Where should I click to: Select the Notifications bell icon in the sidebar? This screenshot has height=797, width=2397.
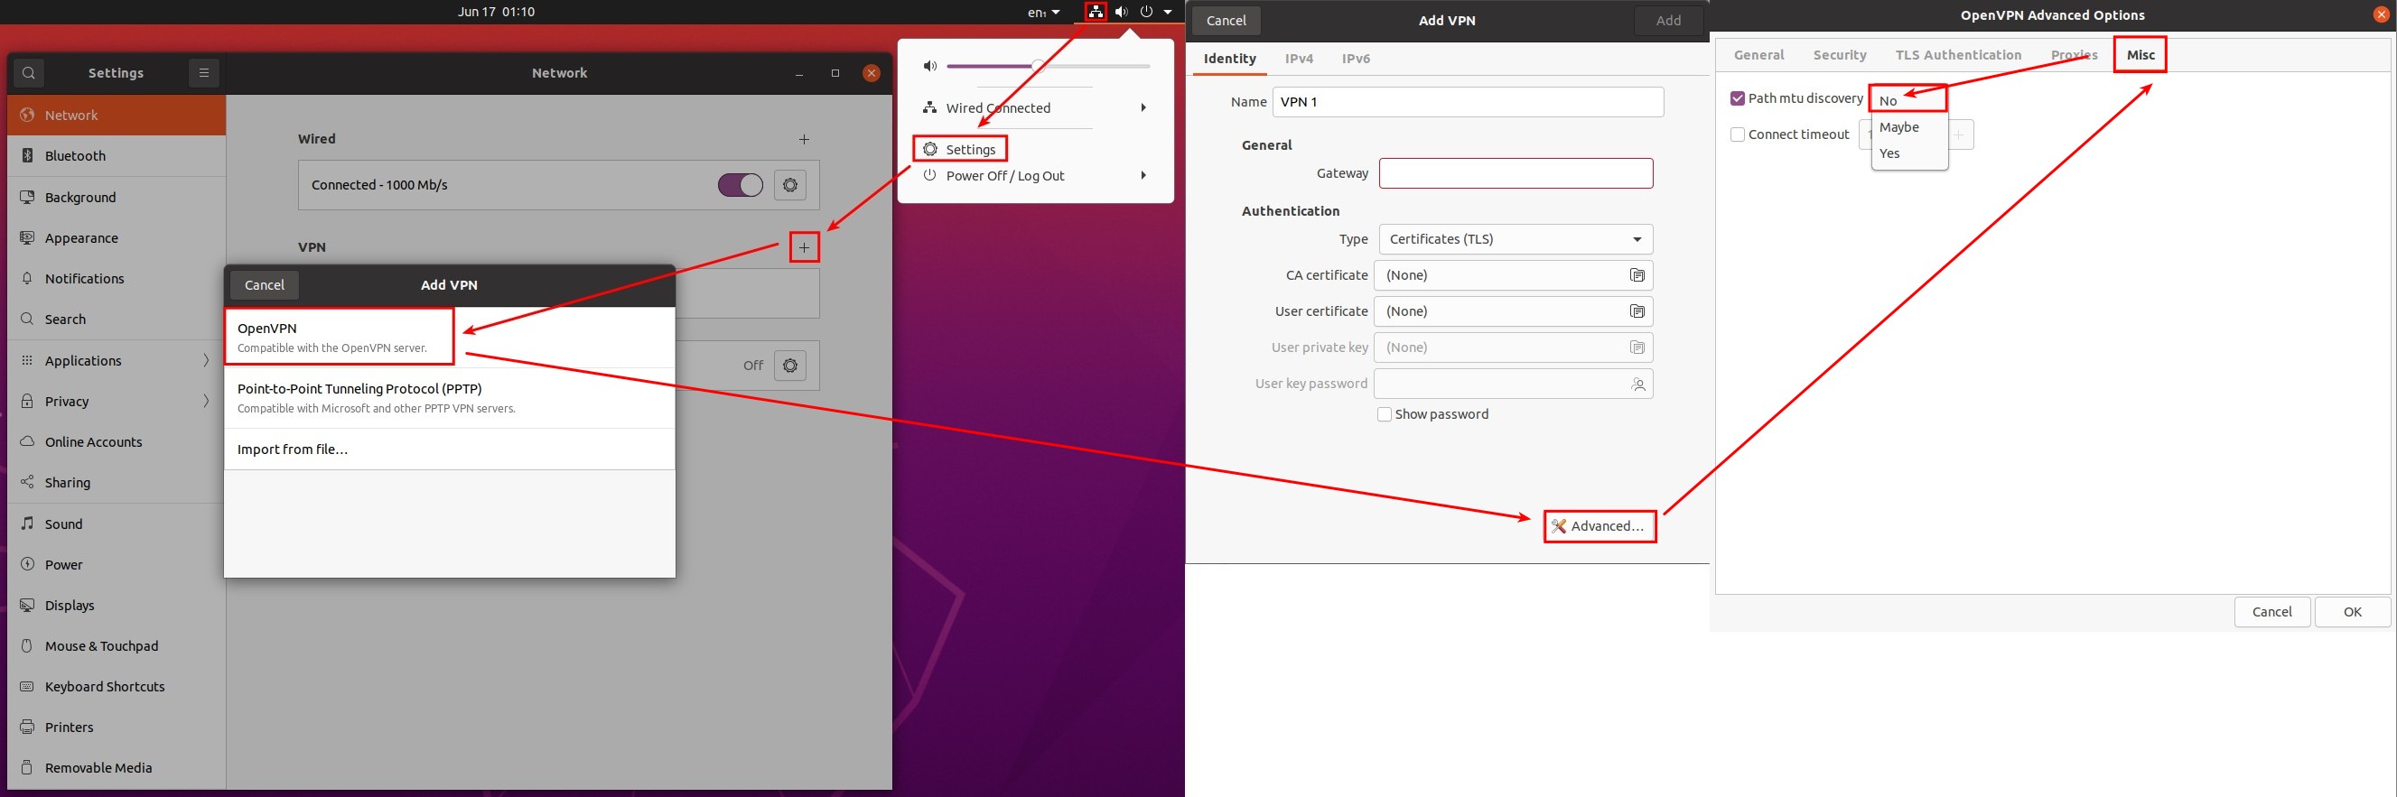(x=27, y=278)
